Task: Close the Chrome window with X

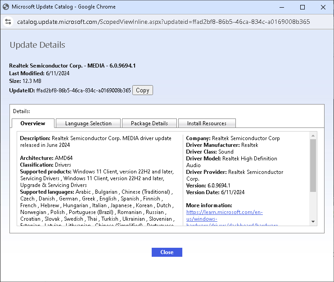Action: tap(323, 7)
